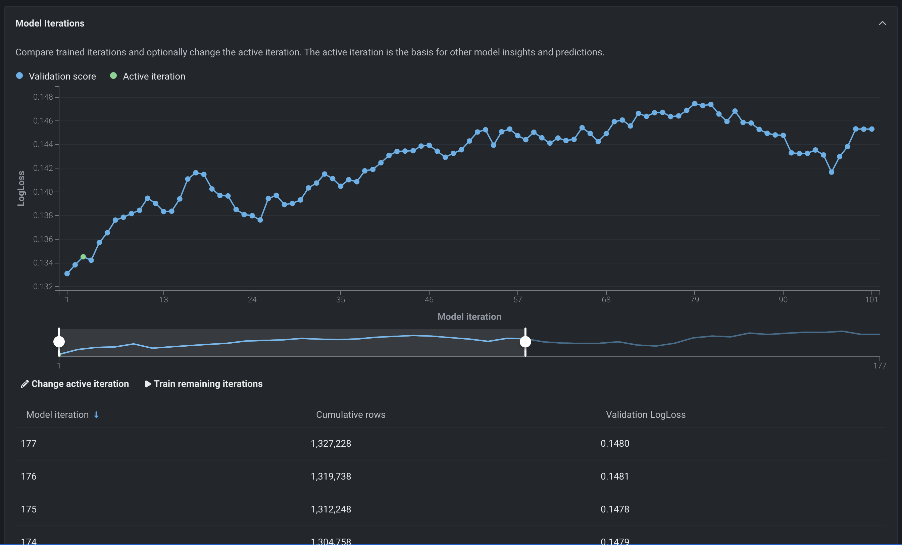902x545 pixels.
Task: Click Train remaining iterations
Action: click(x=208, y=384)
